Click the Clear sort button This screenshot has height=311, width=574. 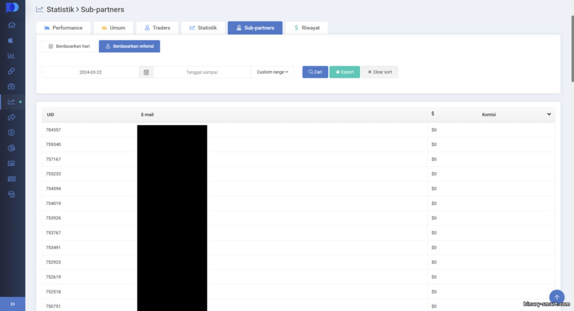tap(380, 72)
